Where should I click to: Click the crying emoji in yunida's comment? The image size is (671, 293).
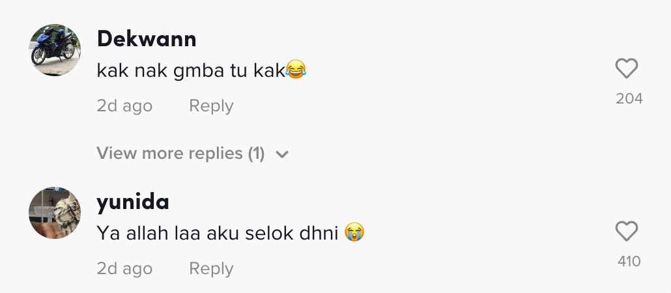tap(354, 232)
